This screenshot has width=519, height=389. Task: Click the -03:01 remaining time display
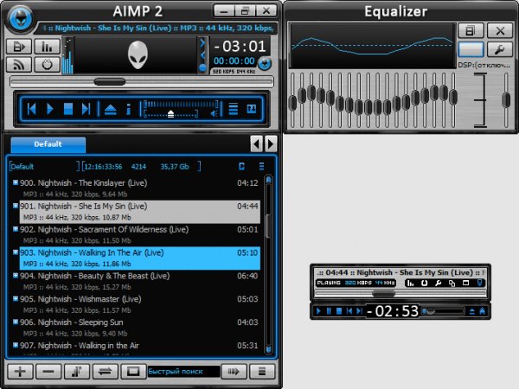(x=240, y=47)
